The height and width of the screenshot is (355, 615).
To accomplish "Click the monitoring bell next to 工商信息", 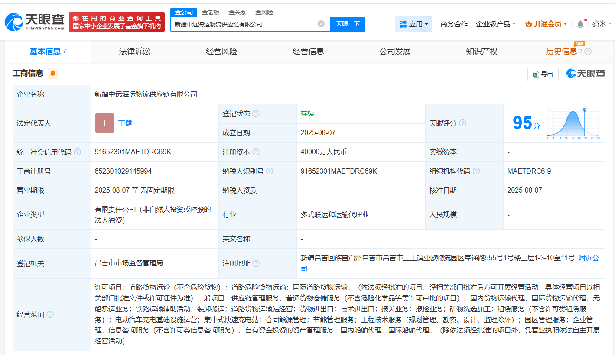I will pos(52,73).
